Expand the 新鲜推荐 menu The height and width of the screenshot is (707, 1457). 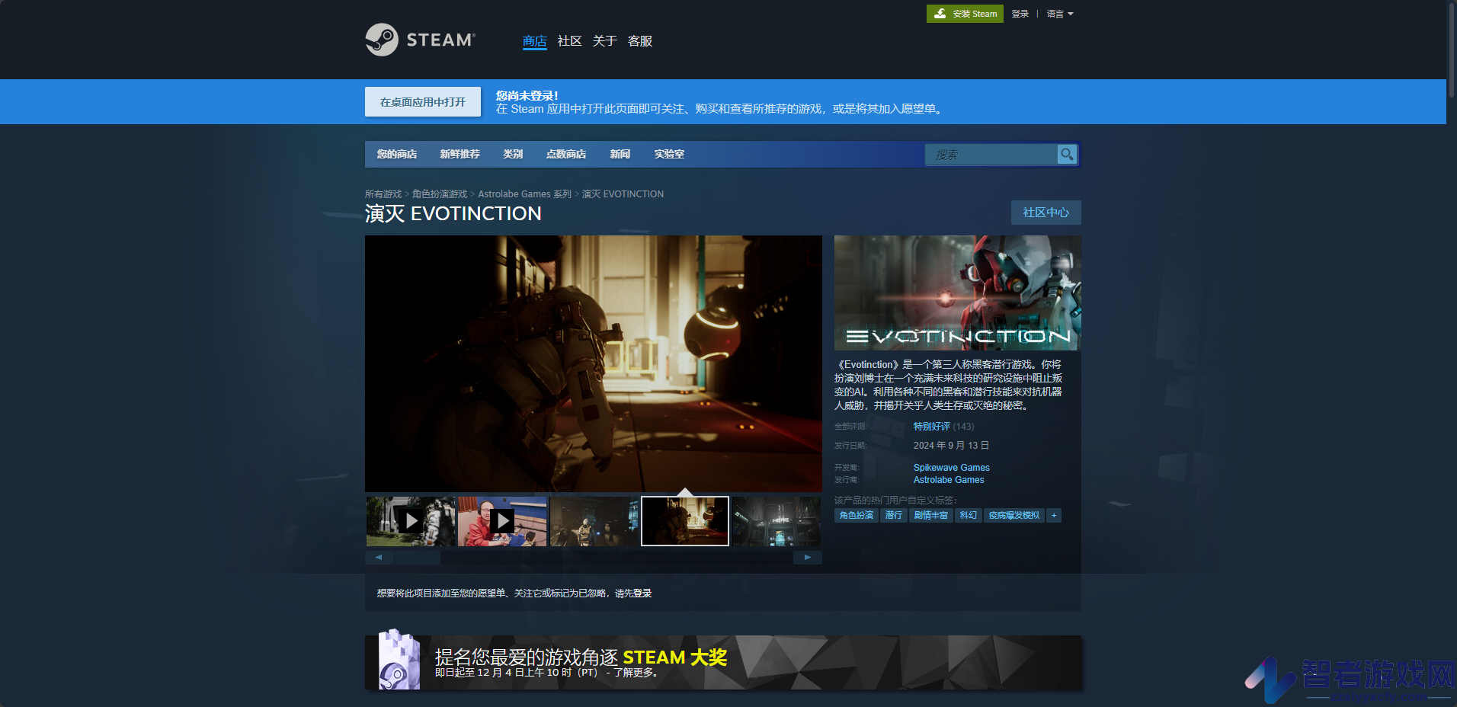[460, 154]
